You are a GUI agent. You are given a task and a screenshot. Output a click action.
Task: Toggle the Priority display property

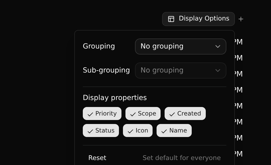click(102, 113)
